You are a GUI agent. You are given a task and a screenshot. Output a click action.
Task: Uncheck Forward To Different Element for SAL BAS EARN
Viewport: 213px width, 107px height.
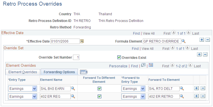(x=99, y=89)
